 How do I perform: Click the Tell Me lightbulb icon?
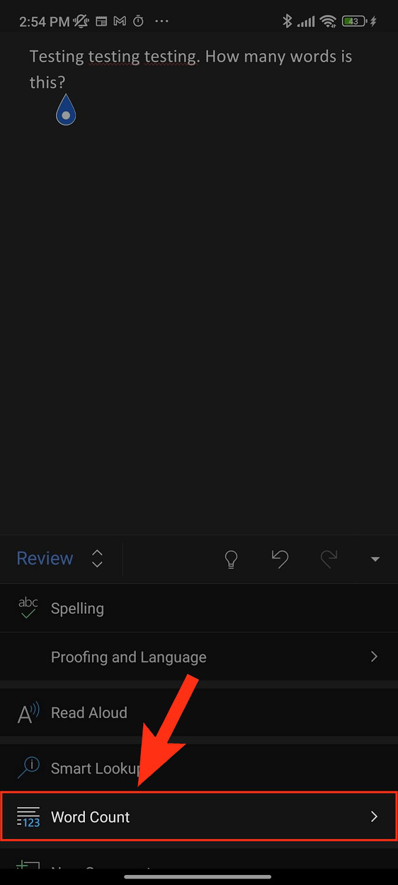232,559
